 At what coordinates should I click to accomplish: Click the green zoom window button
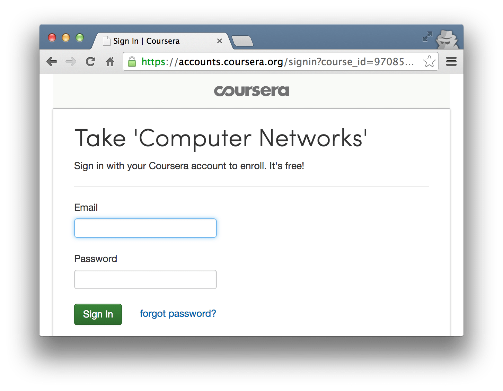click(80, 37)
